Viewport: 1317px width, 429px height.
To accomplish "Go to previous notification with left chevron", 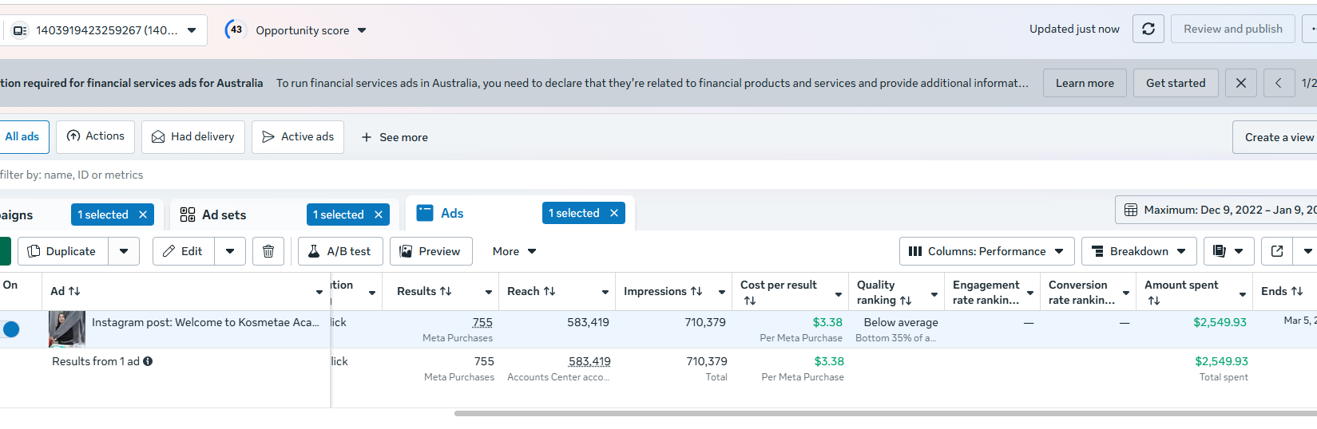I will 1279,83.
